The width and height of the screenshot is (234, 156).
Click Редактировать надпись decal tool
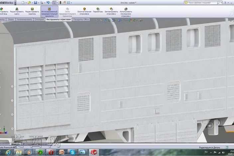[32, 11]
